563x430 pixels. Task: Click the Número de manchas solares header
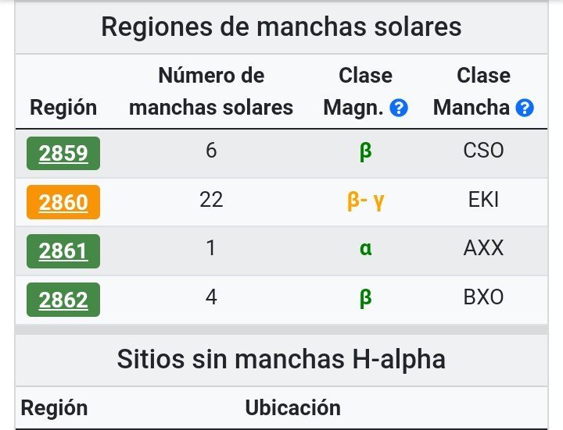pyautogui.click(x=211, y=91)
